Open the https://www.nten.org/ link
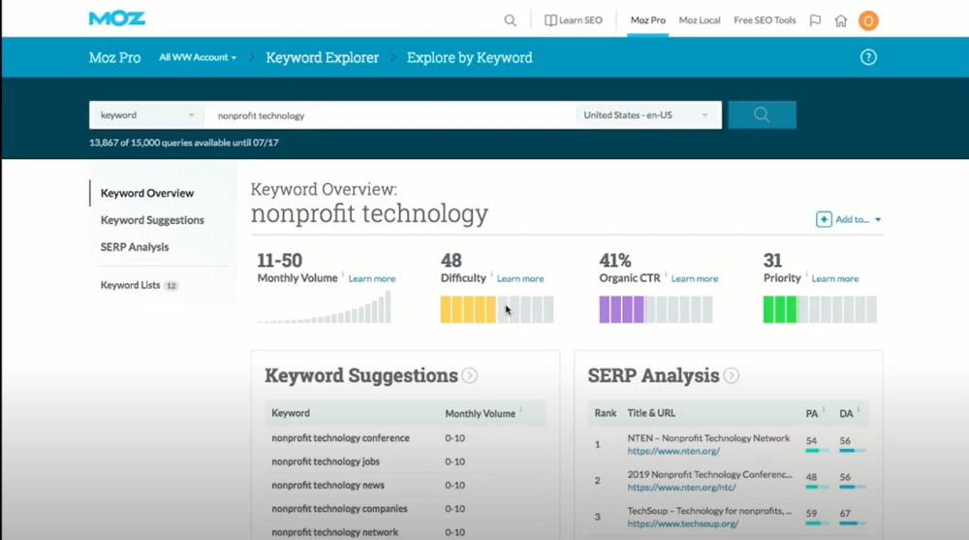This screenshot has width=969, height=540. [673, 452]
